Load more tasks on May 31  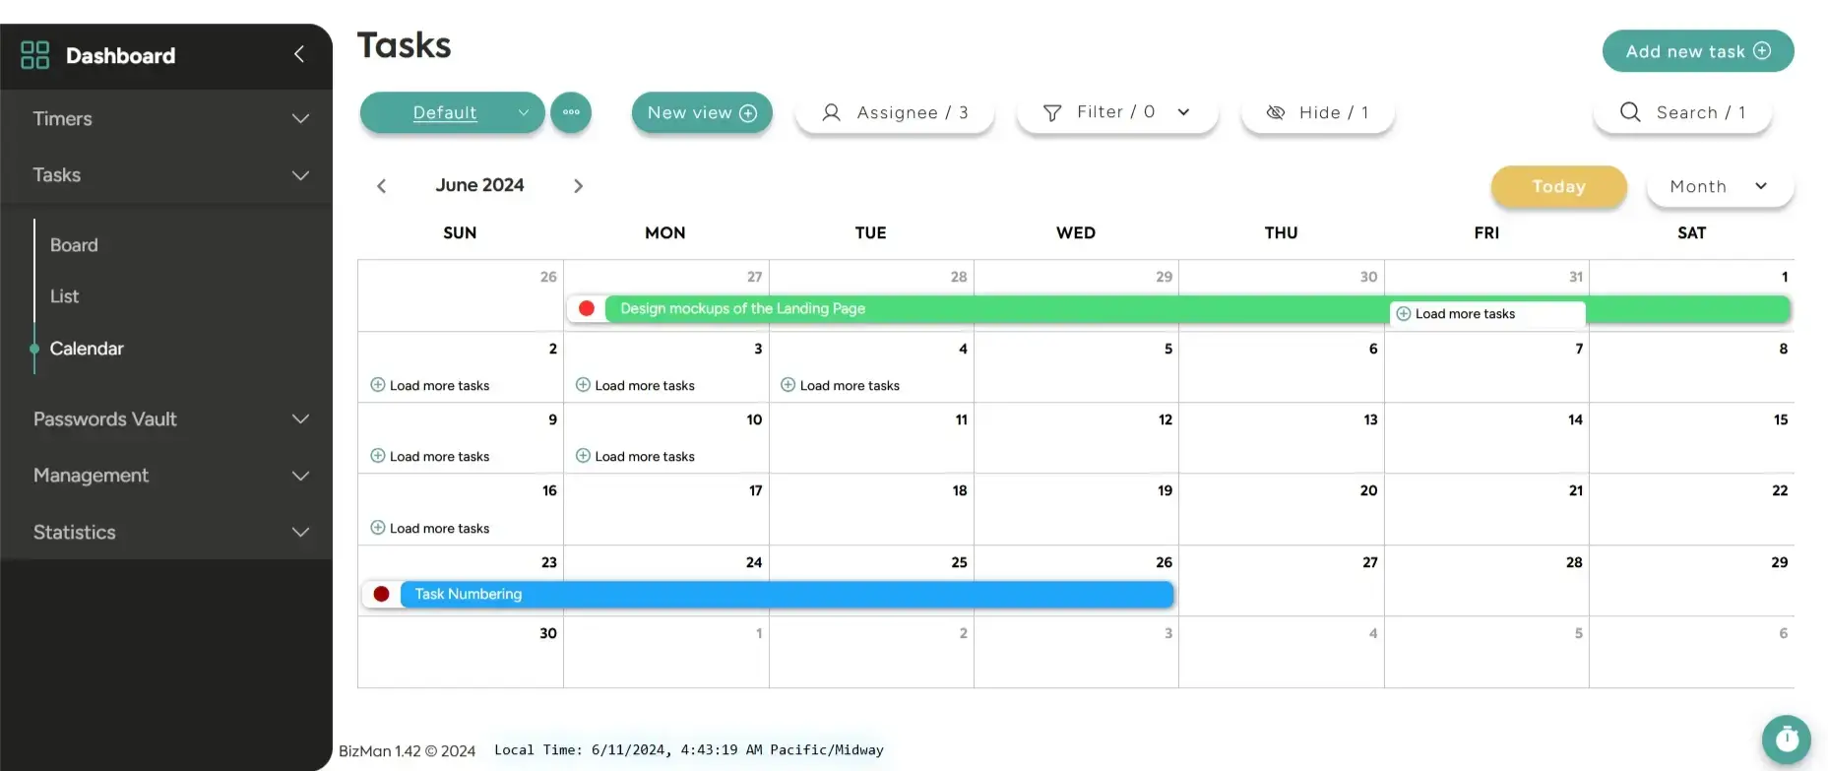click(1487, 314)
